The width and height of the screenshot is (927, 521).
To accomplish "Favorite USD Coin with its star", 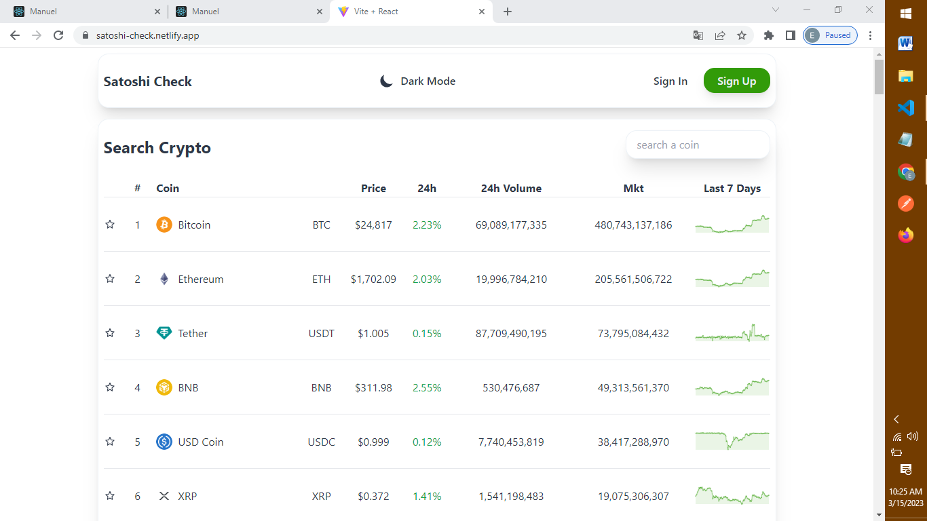I will pos(110,442).
